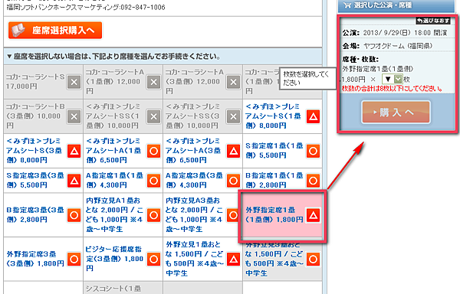This screenshot has height=294, width=460.
Task: Click X icon beside コカ・コーラシートB(3塁側) 10,000円
Action: click(74, 116)
